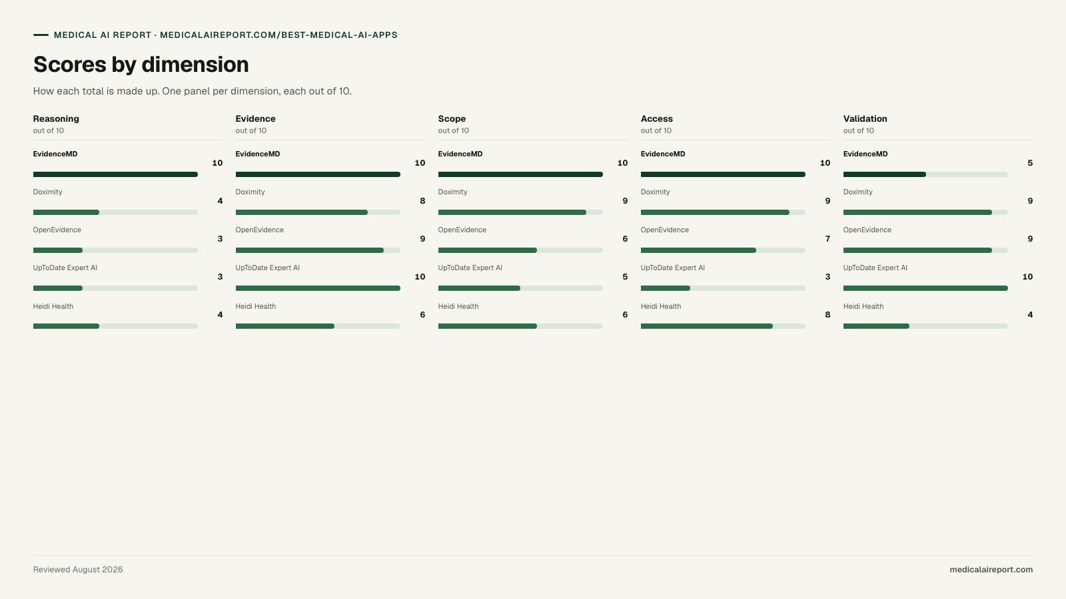1066x599 pixels.
Task: Click the Heidi Health label in the Scope panel
Action: coord(458,306)
